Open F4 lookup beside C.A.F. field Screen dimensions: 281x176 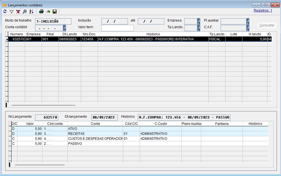[248, 28]
